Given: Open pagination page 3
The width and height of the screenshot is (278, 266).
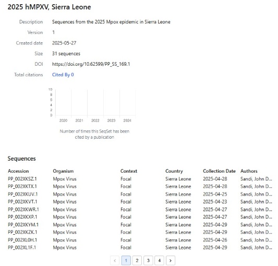Looking at the screenshot, I should [148, 260].
